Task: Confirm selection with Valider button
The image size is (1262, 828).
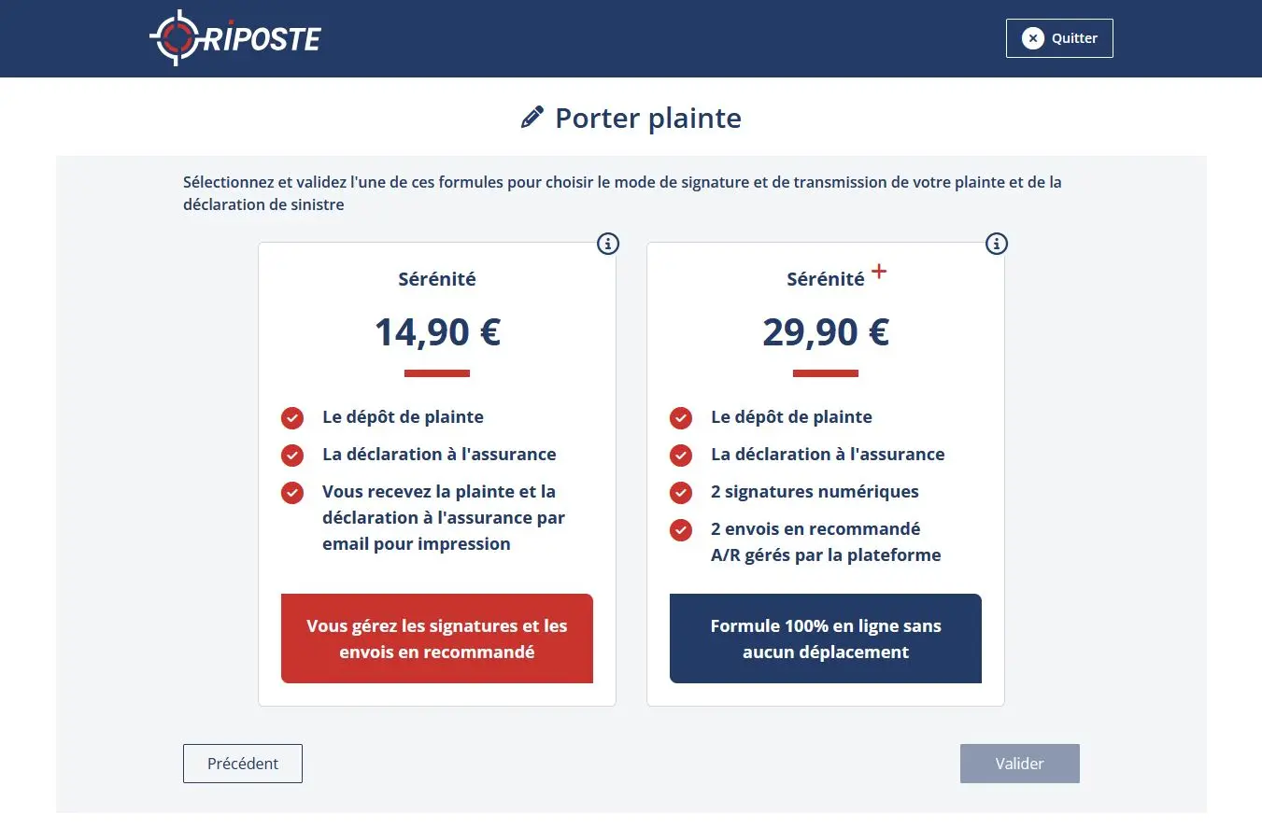Action: (1019, 764)
